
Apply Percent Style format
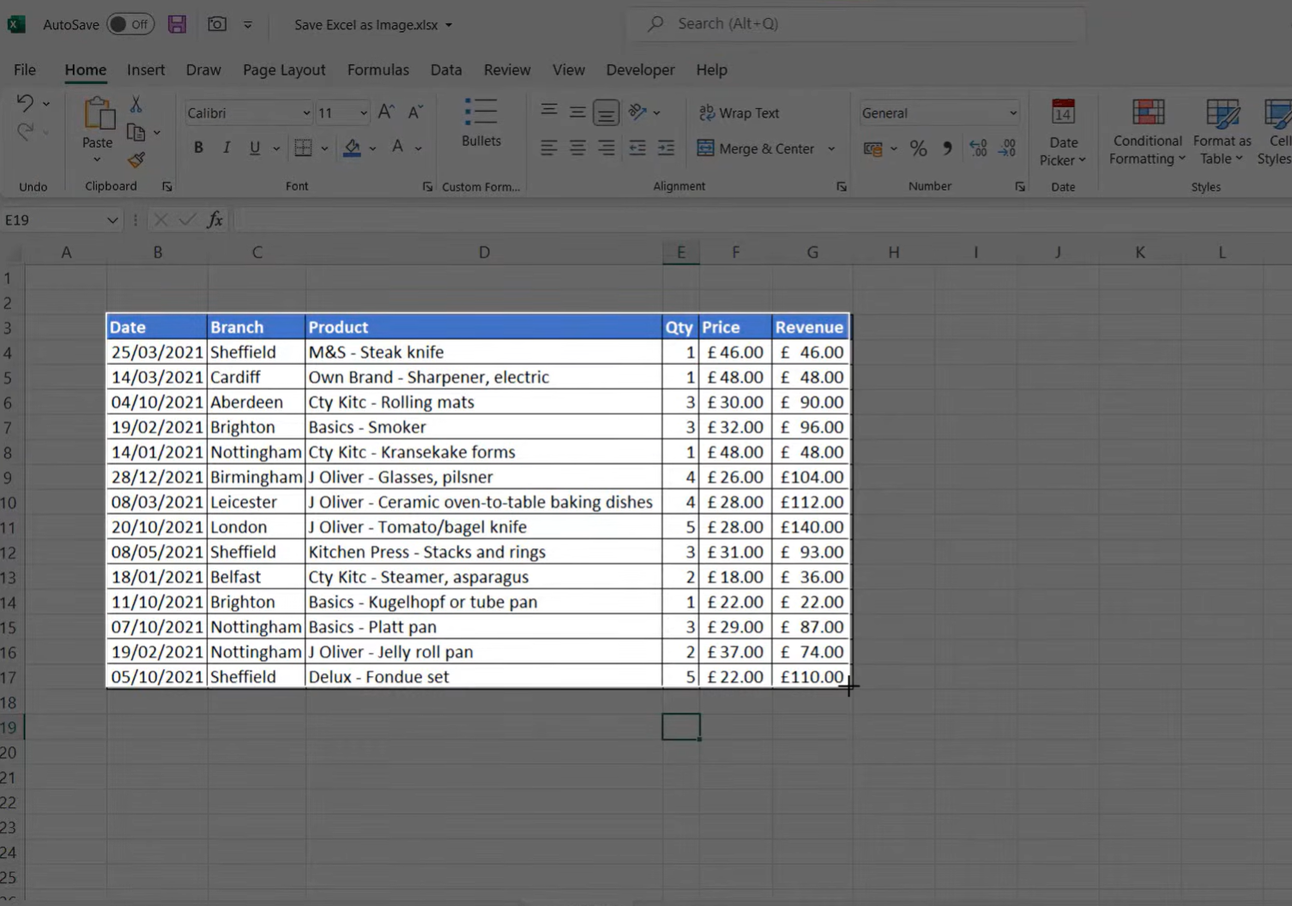click(x=918, y=148)
